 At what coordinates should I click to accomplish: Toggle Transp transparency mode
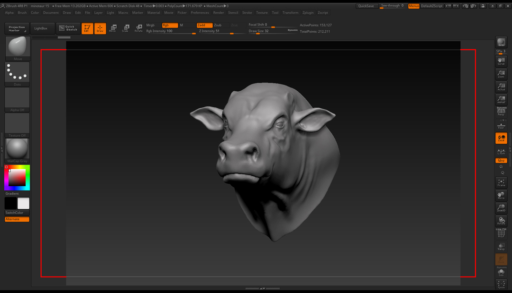pos(501,246)
